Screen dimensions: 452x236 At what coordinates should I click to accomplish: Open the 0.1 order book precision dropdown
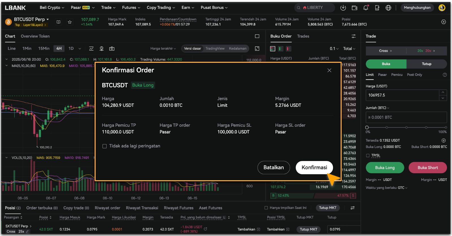coord(334,49)
